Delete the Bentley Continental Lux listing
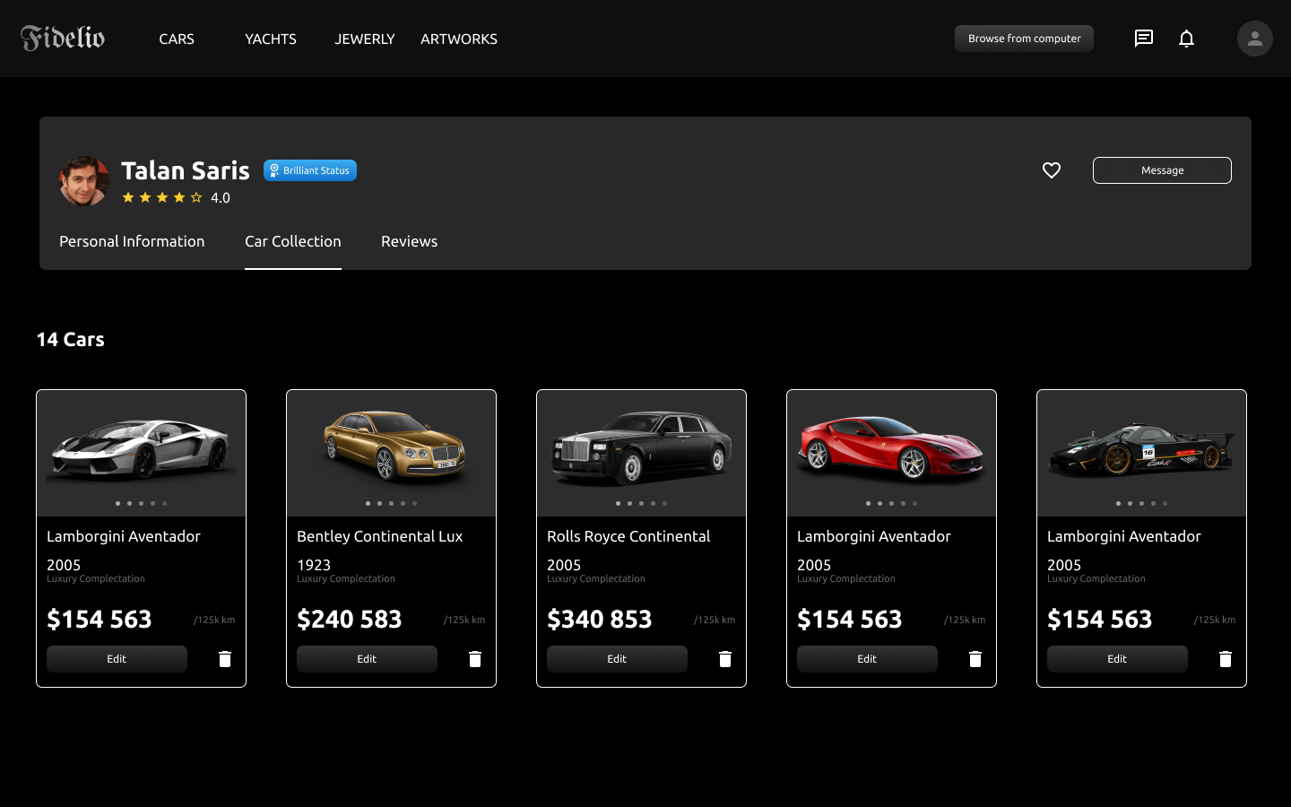This screenshot has width=1291, height=807. pos(475,659)
